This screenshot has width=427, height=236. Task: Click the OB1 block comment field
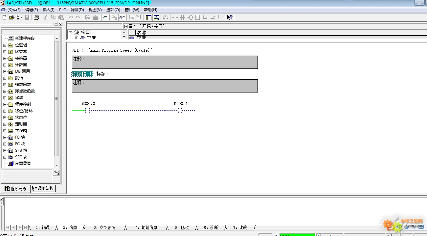165,62
